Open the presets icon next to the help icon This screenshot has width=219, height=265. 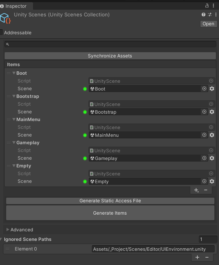pyautogui.click(x=209, y=14)
